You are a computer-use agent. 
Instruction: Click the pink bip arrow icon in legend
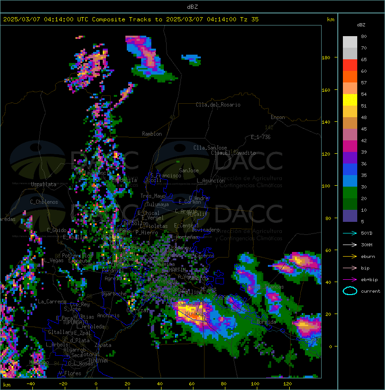click(x=350, y=268)
